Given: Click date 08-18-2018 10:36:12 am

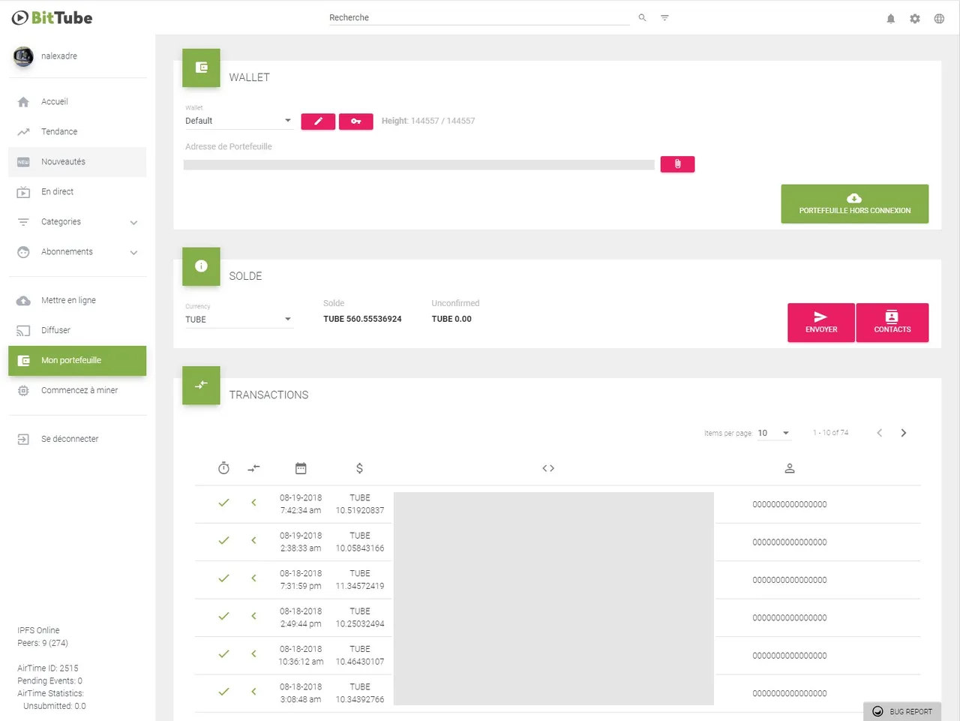Looking at the screenshot, I should (301, 656).
